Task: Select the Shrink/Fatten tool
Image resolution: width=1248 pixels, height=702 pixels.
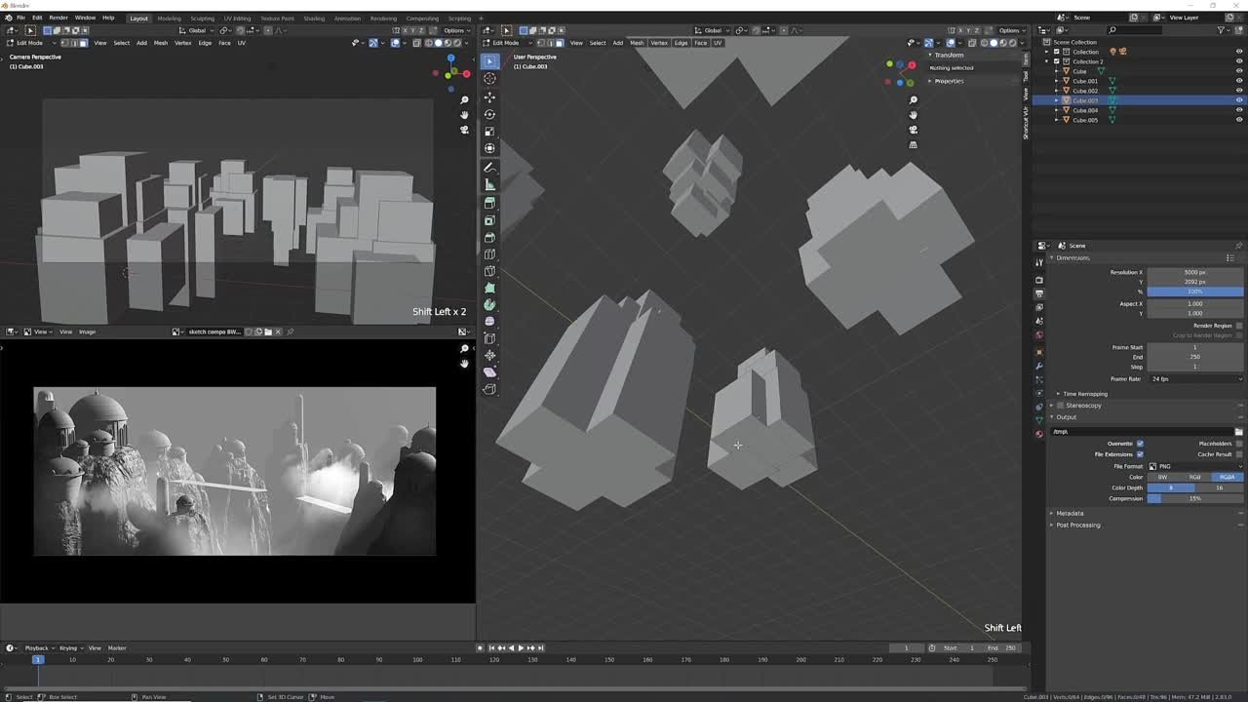Action: (489, 355)
